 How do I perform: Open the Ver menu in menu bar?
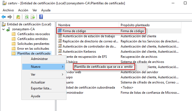[35, 10]
